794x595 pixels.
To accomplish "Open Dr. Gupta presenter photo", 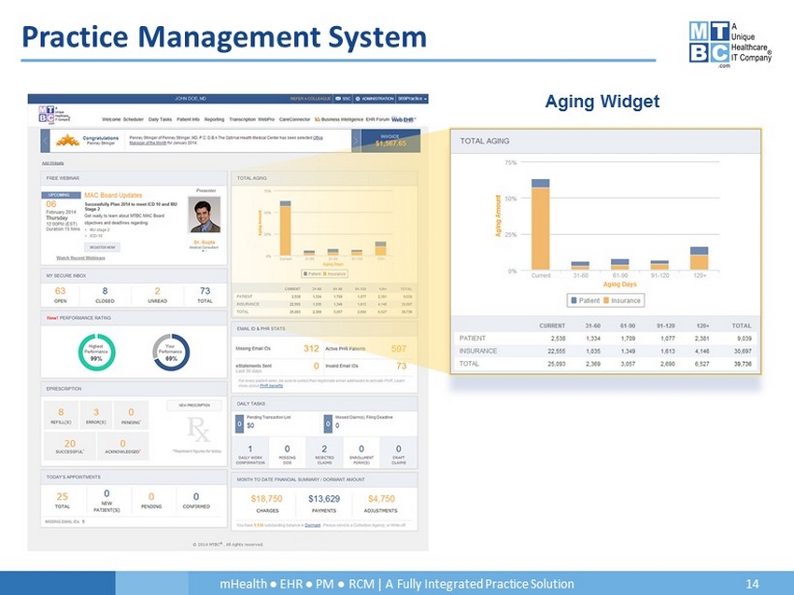I will (205, 214).
